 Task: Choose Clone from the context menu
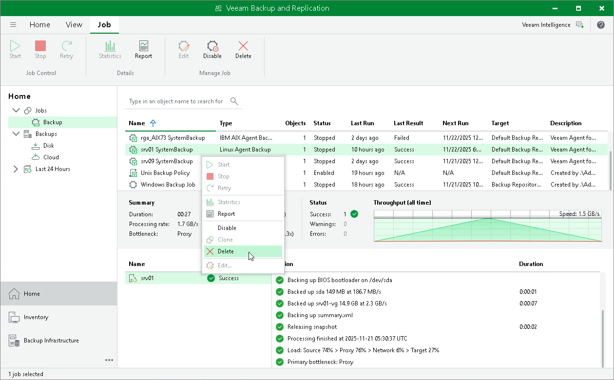pos(227,239)
